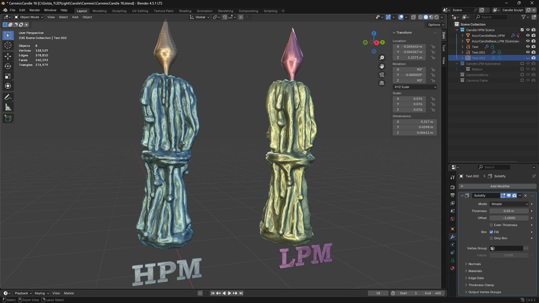Select the Add Cube tool

coord(8,118)
